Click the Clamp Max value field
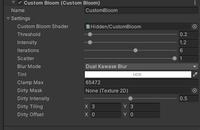Image resolution: width=200 pixels, height=130 pixels. click(141, 82)
